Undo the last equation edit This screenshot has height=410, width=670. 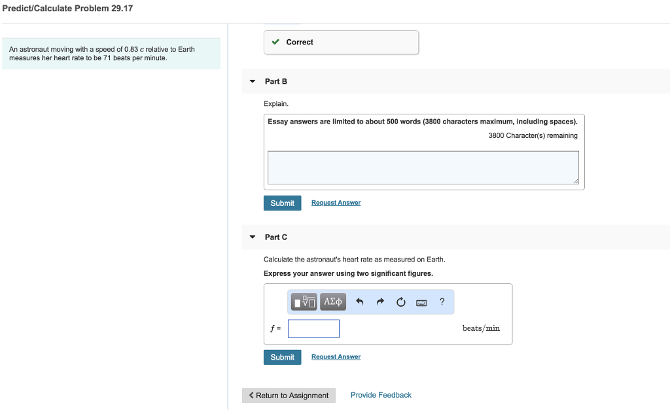coord(359,301)
